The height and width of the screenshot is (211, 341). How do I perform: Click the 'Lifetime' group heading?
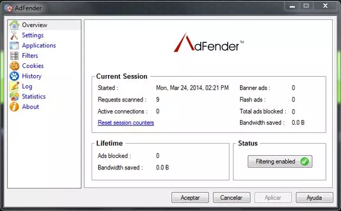109,143
